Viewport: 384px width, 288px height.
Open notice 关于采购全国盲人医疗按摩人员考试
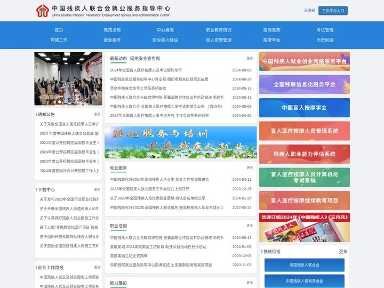[69, 124]
